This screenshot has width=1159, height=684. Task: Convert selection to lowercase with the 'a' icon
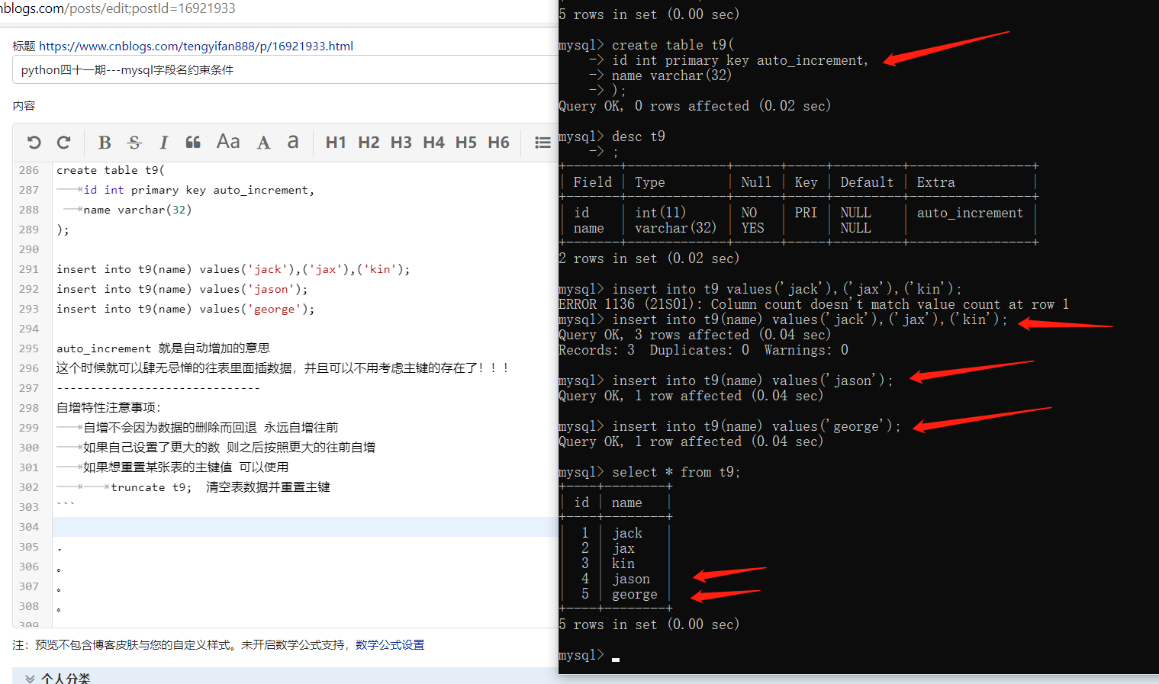click(x=293, y=143)
